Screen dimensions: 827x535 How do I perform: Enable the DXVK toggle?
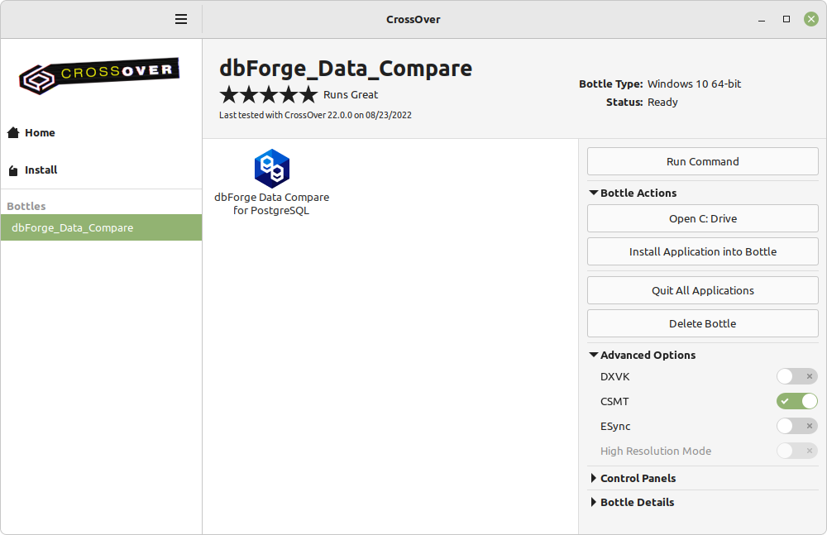coord(796,377)
